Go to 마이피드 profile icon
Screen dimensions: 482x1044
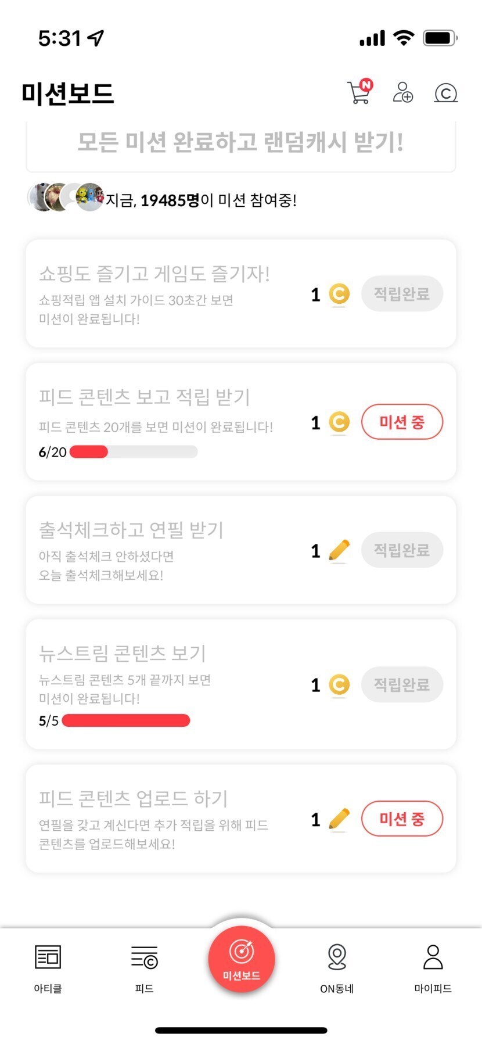click(x=433, y=957)
